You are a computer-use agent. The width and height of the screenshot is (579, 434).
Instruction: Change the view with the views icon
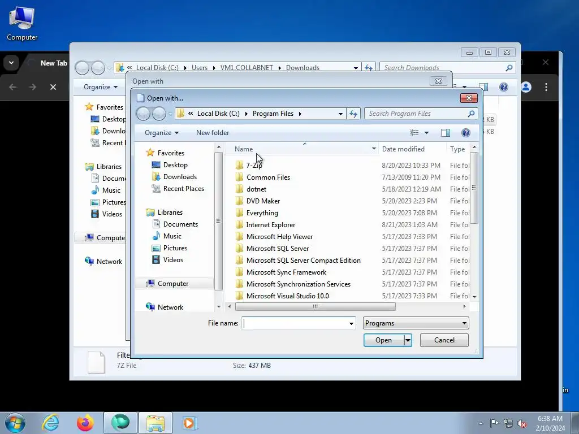click(414, 132)
